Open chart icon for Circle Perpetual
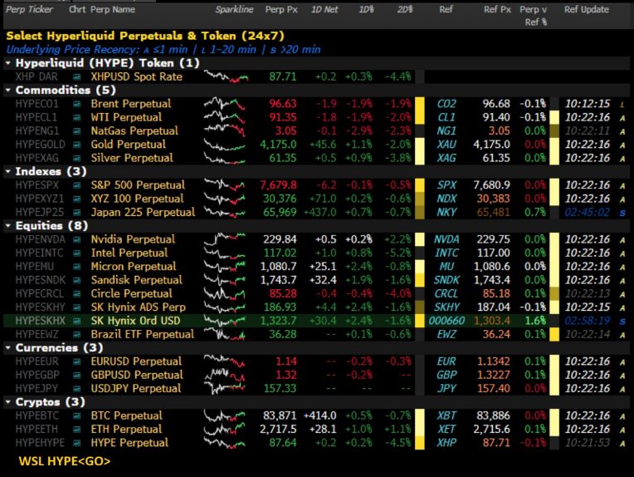This screenshot has width=634, height=477. pyautogui.click(x=77, y=294)
